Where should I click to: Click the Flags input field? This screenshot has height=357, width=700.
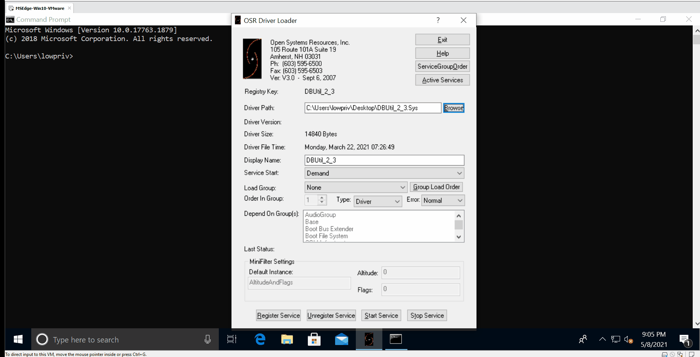pyautogui.click(x=421, y=289)
